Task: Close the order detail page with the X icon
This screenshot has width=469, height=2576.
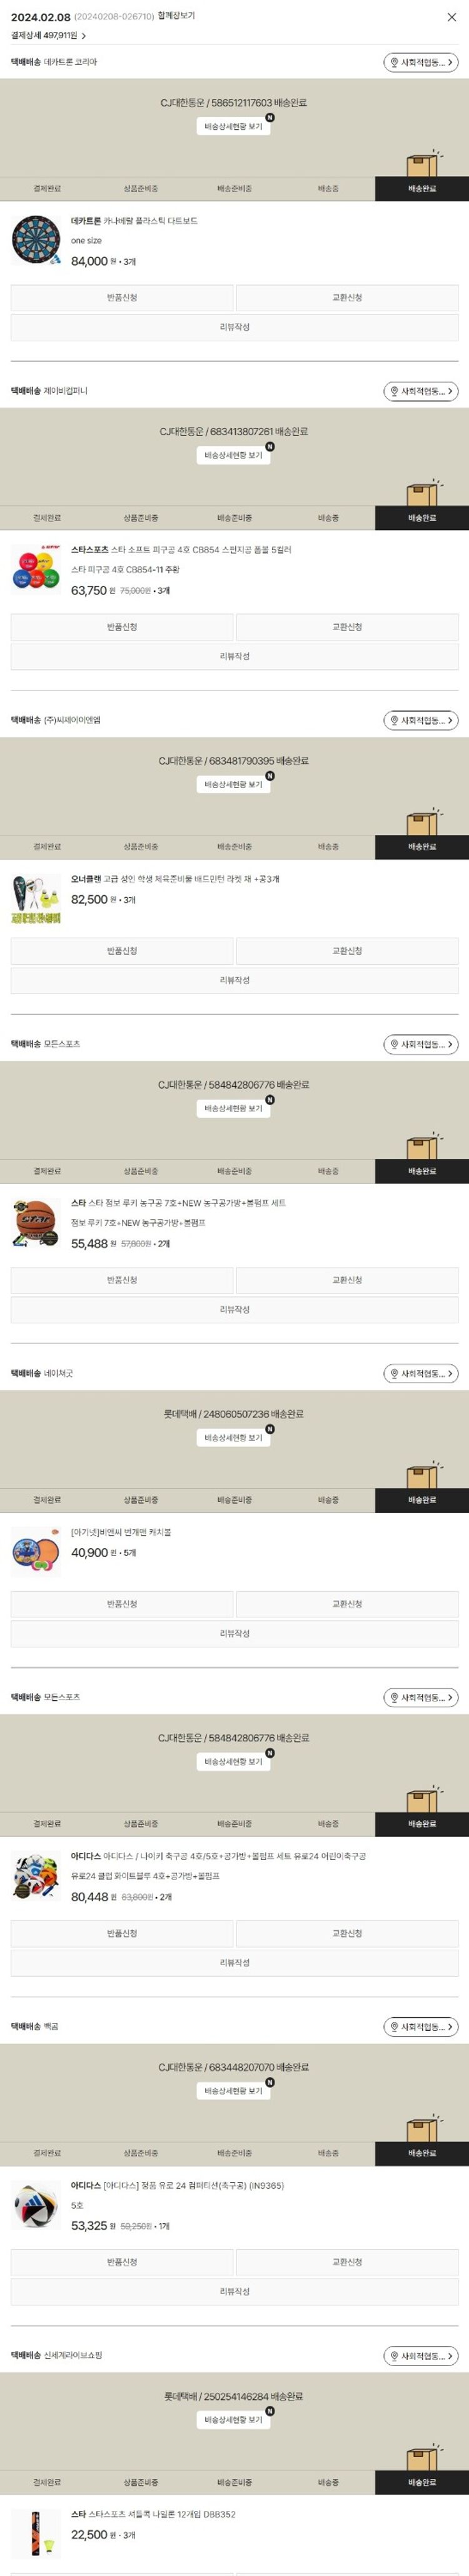Action: coord(451,17)
